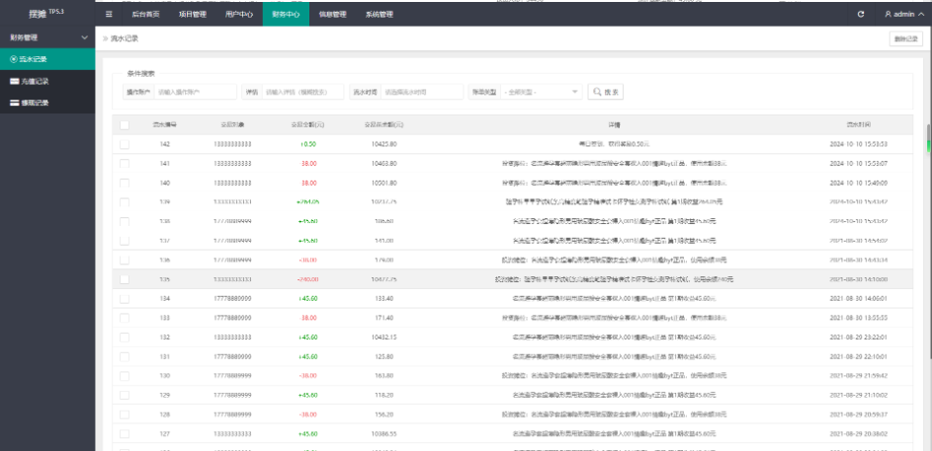Click account 13333333333 in record 142
Image resolution: width=932 pixels, height=451 pixels.
point(232,144)
